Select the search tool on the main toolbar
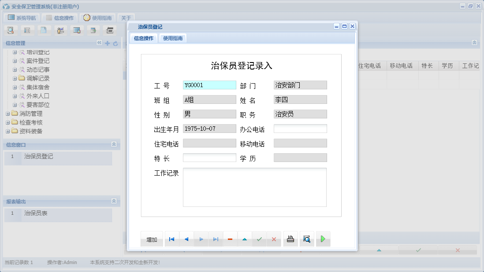 (x=11, y=30)
